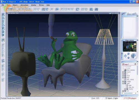Toggle the view option icon in Main camera view titlebar
This screenshot has height=100, width=139.
pos(110,13)
